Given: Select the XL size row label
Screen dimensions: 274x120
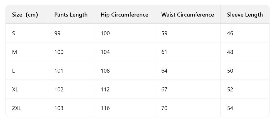Looking at the screenshot, I should tap(15, 89).
